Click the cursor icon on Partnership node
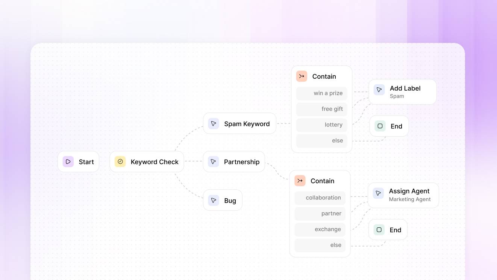Image resolution: width=497 pixels, height=280 pixels. coord(214,162)
